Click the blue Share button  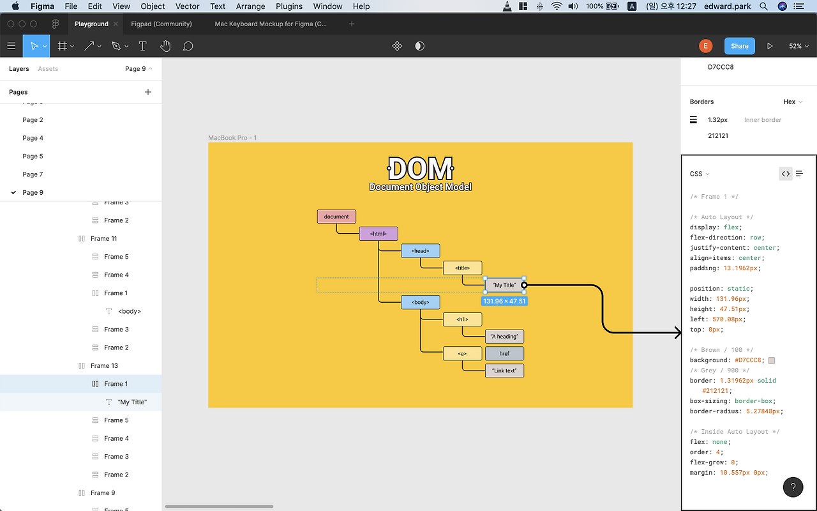(740, 46)
